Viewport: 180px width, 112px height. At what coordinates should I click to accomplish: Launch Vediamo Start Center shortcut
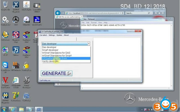click(x=5, y=83)
